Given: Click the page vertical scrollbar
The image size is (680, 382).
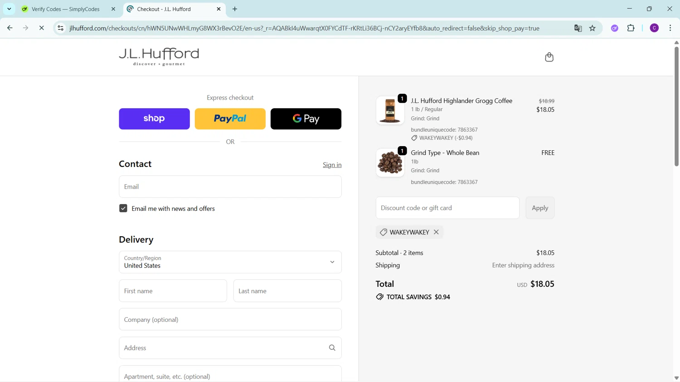Looking at the screenshot, I should pos(676,106).
